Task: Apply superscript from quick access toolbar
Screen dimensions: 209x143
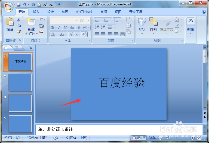Action: pos(45,5)
